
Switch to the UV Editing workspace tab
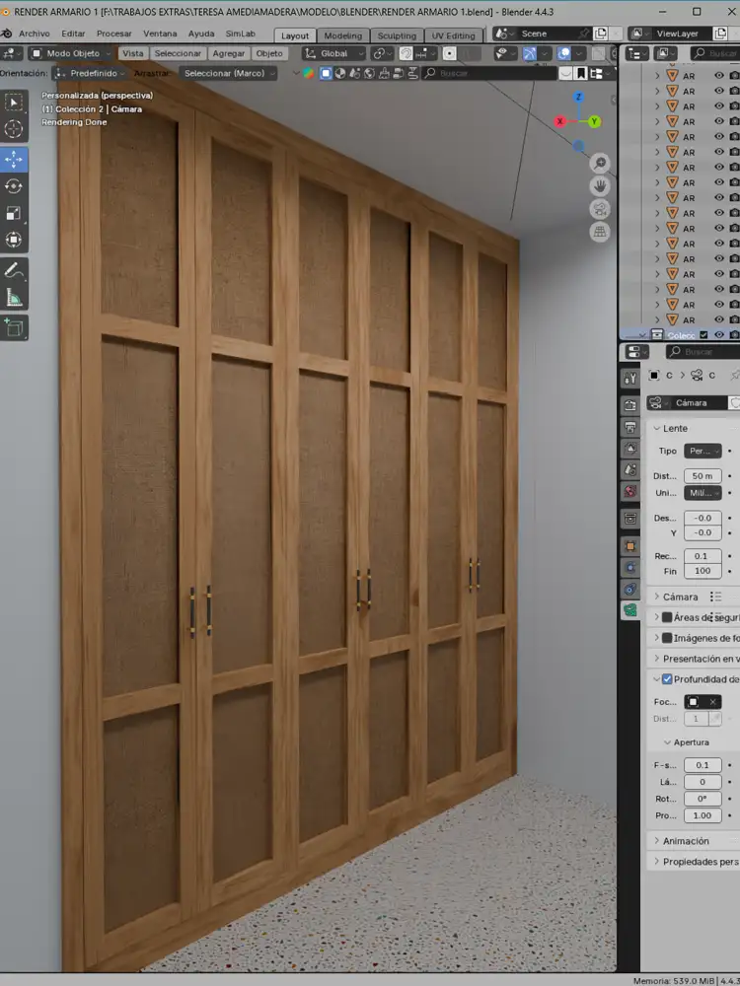tap(453, 35)
